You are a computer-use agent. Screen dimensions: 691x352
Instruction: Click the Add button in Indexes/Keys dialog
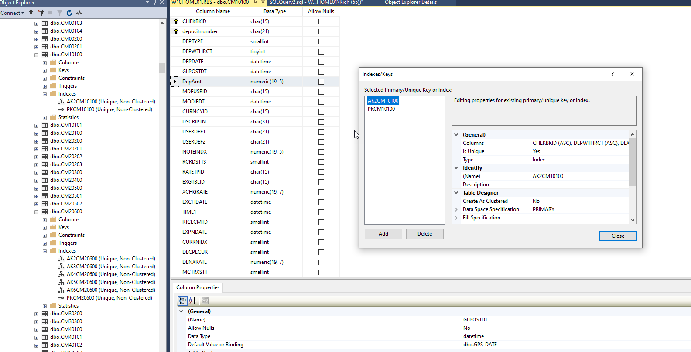[383, 234]
